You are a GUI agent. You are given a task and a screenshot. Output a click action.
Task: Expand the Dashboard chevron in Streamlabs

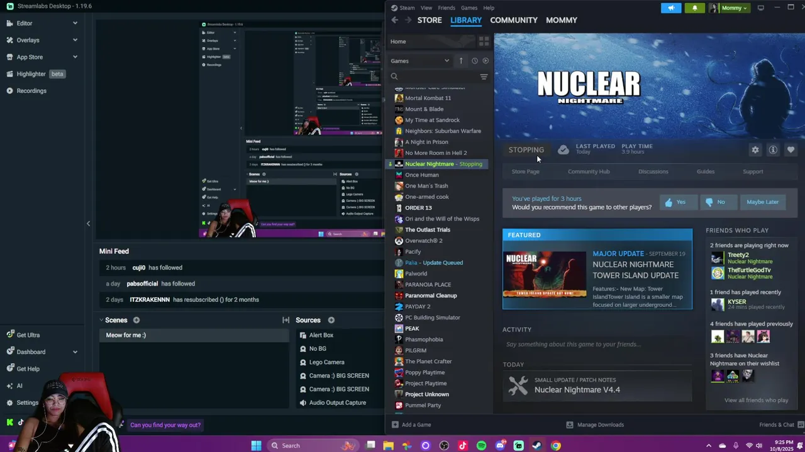click(x=75, y=352)
